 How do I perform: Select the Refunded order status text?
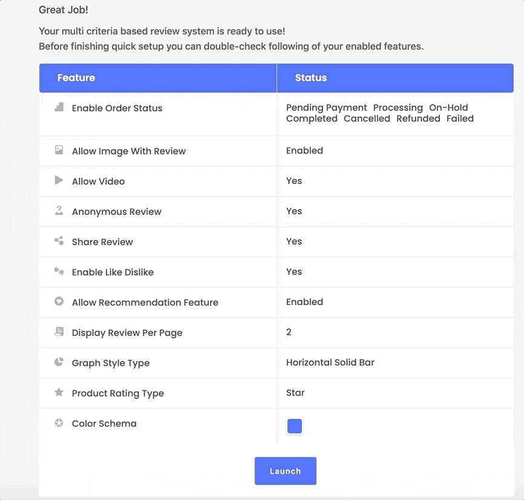click(x=418, y=119)
